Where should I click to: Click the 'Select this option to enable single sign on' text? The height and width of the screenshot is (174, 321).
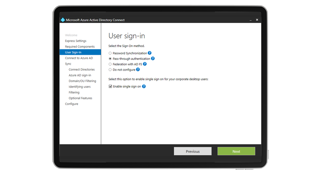click(x=158, y=79)
